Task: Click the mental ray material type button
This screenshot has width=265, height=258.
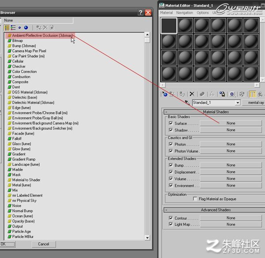Action: 254,103
